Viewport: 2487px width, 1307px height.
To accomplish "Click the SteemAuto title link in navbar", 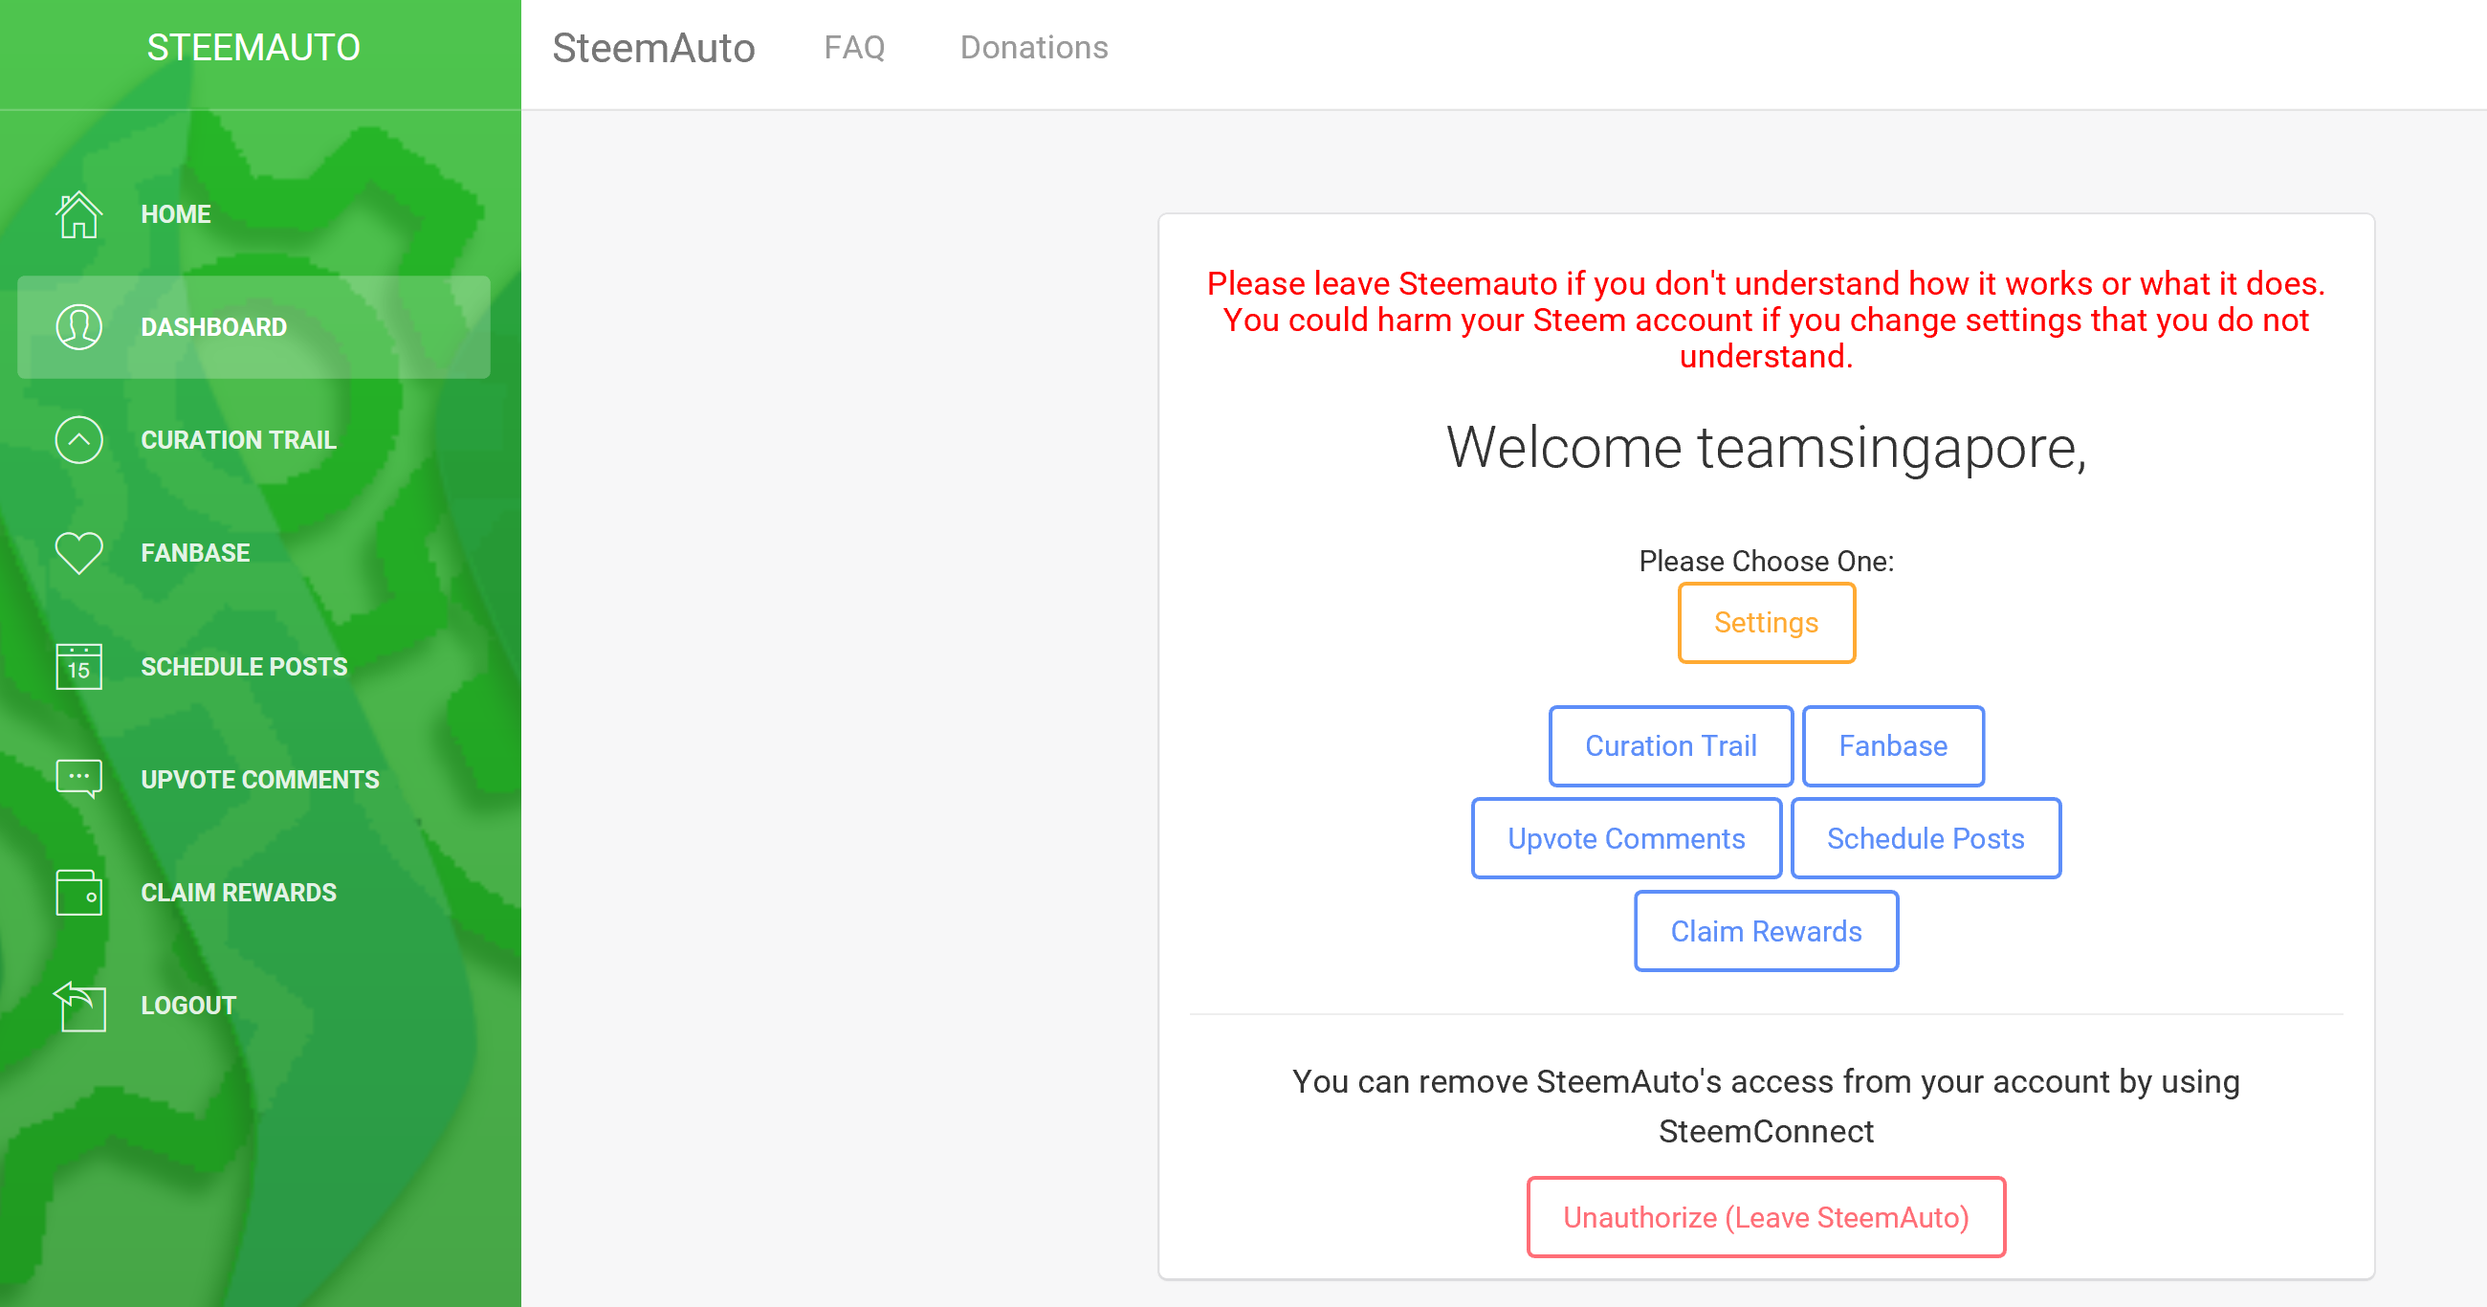I will click(652, 47).
